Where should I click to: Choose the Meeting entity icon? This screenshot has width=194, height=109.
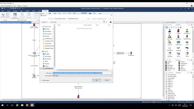click(x=178, y=48)
